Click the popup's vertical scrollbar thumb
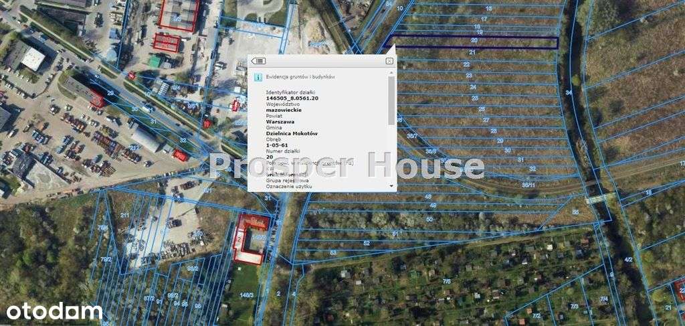The image size is (685, 326). tap(391, 100)
